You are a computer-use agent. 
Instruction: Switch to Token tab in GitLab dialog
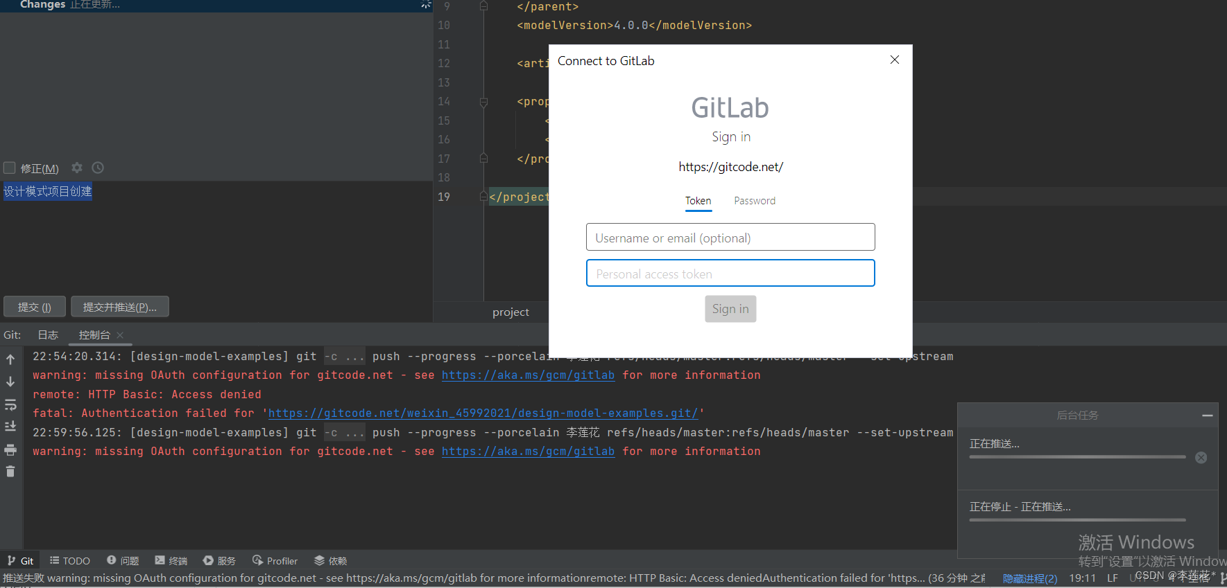(x=698, y=201)
